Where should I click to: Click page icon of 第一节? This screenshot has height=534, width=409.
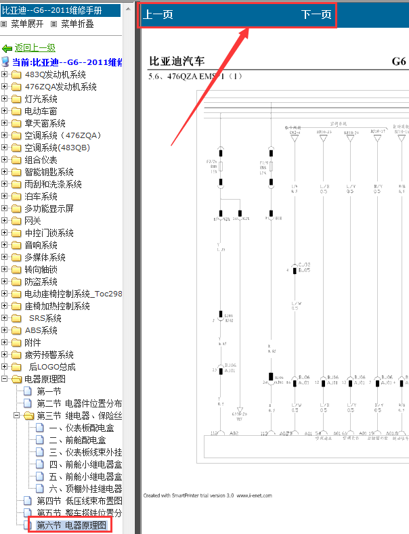coord(28,391)
